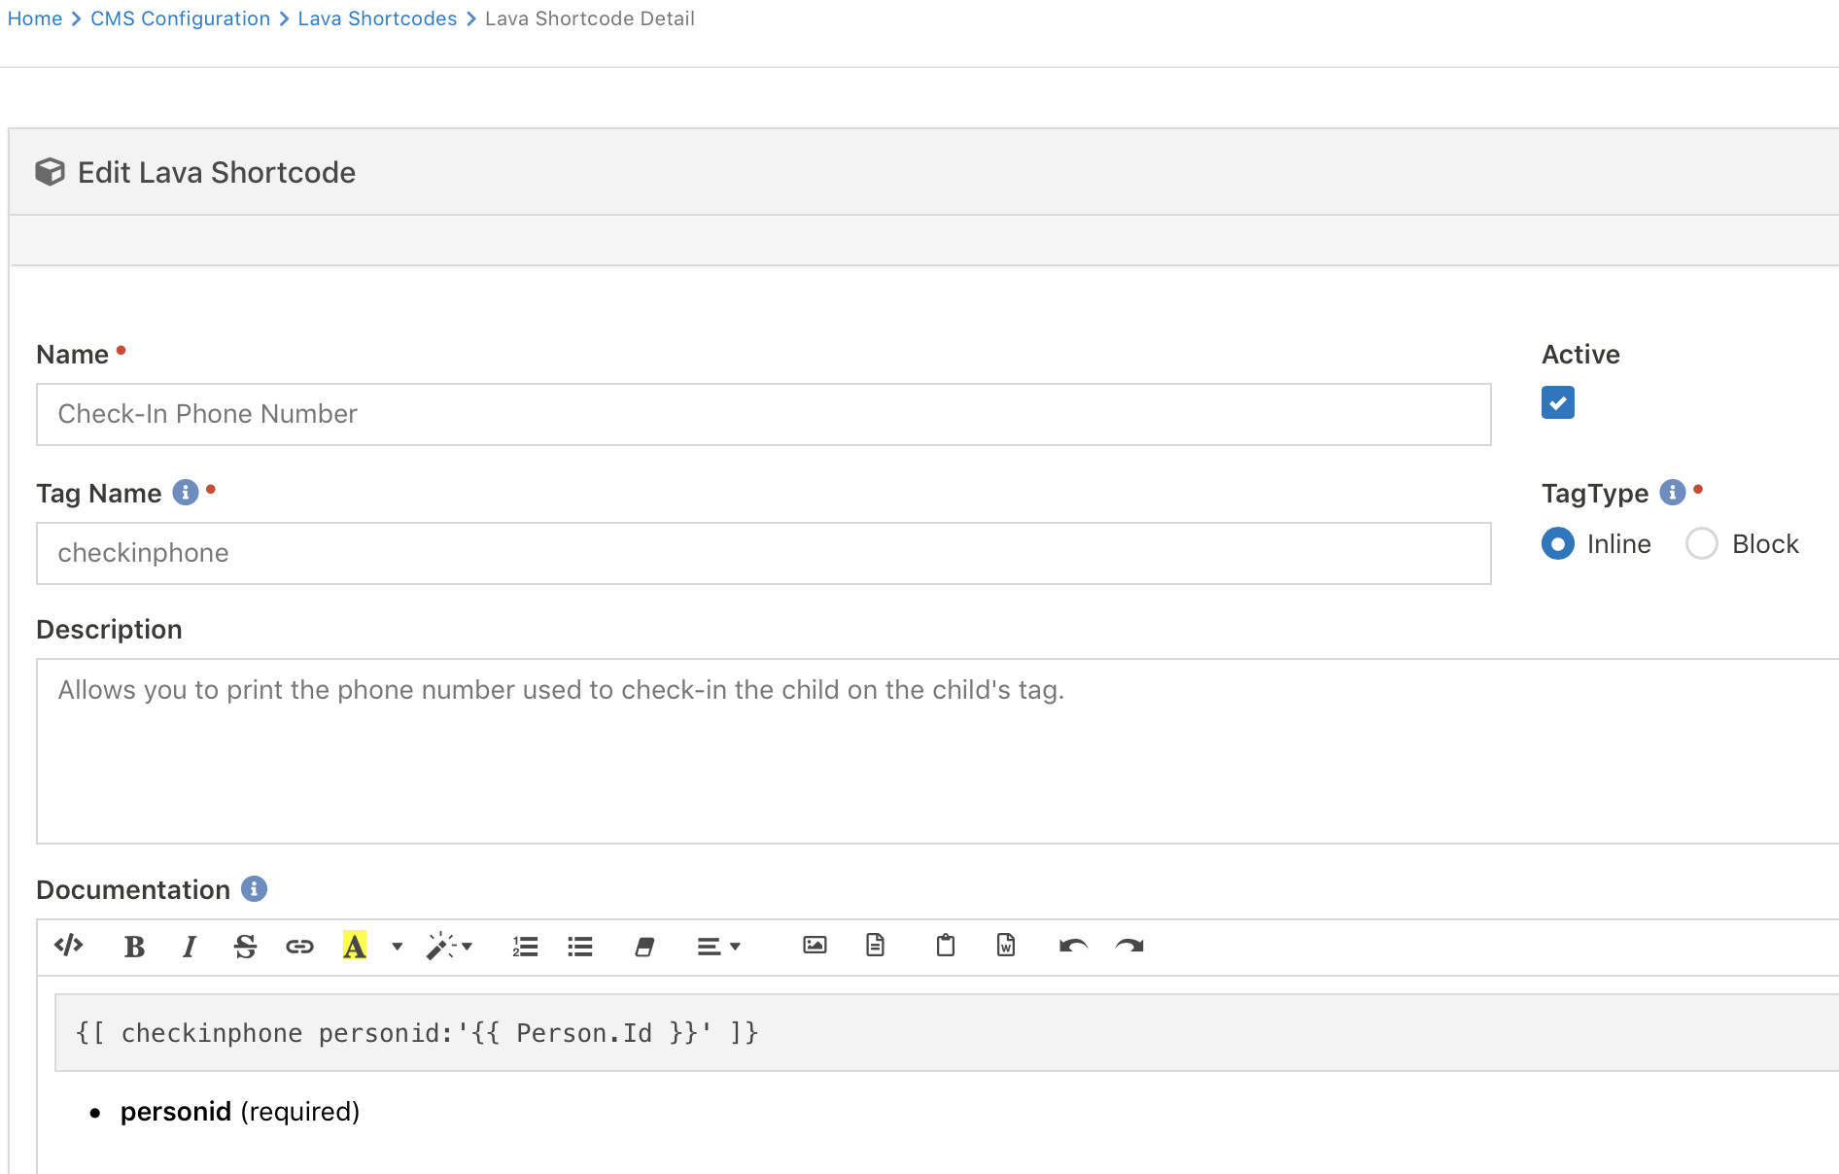1839x1174 pixels.
Task: Focus the Name input field
Action: (764, 415)
